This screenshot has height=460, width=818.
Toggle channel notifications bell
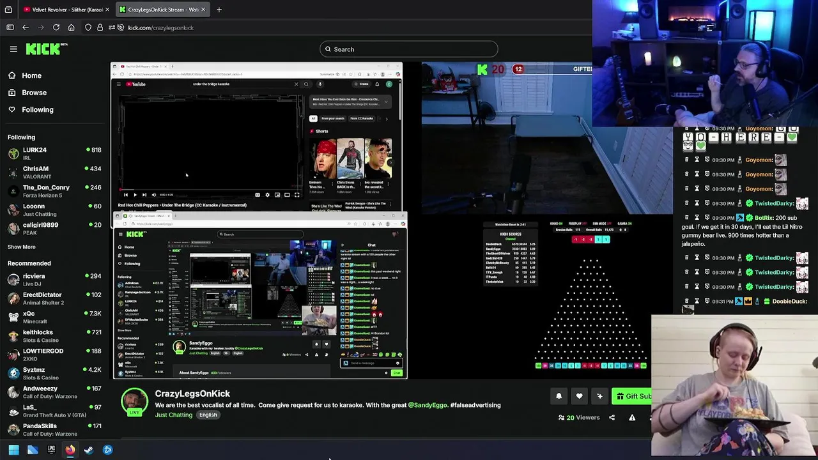[559, 396]
